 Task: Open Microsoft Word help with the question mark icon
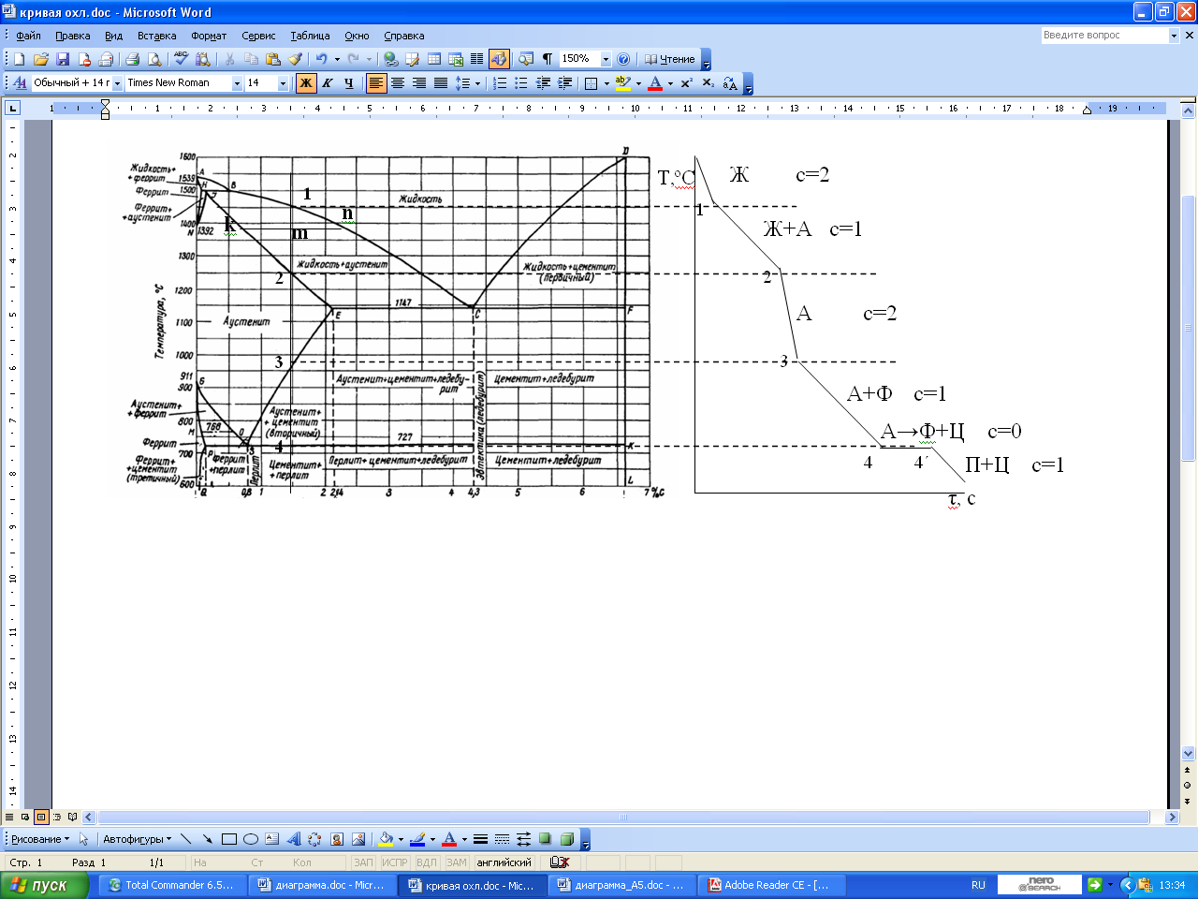[623, 59]
